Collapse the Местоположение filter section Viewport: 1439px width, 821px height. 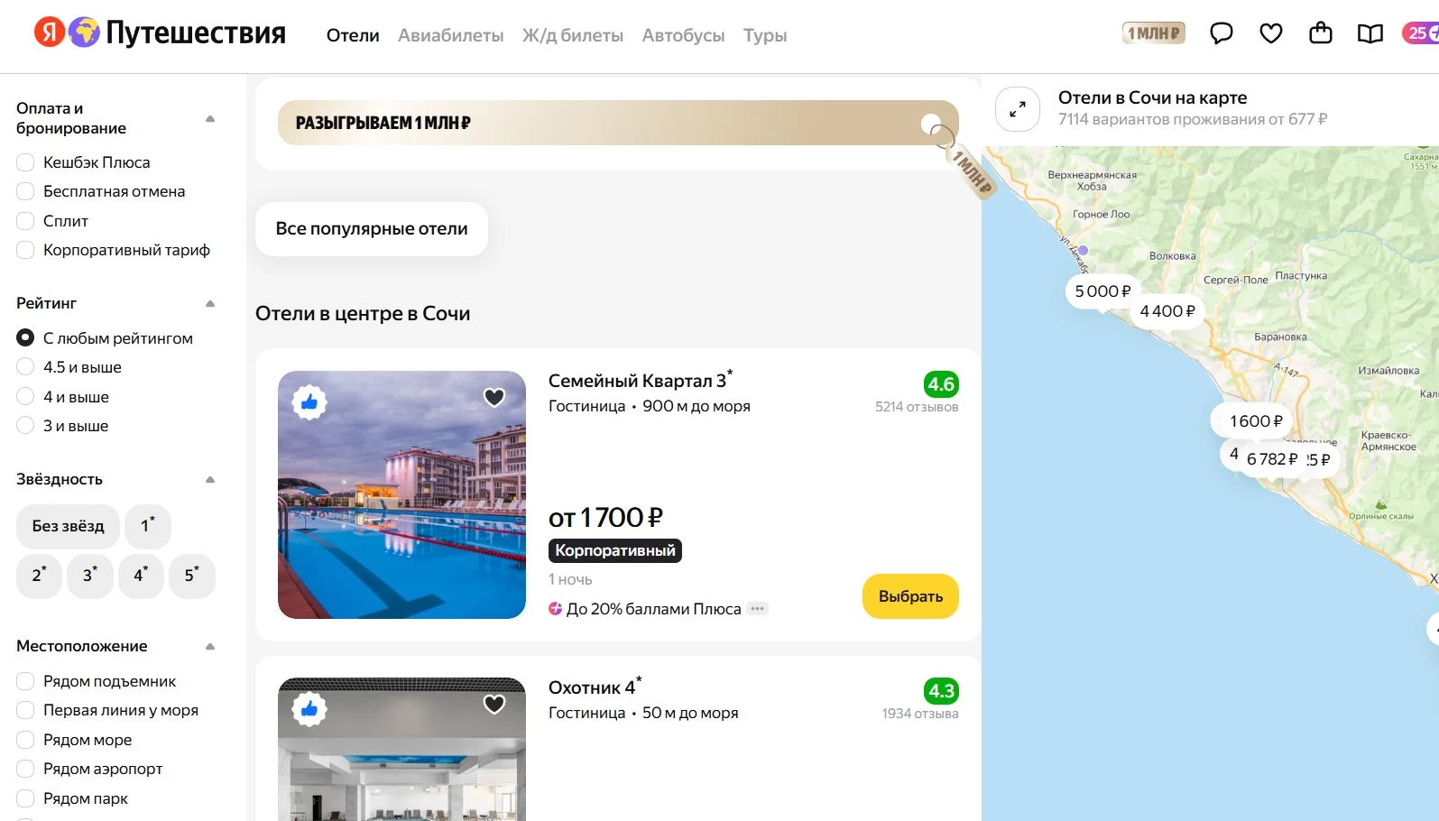pos(210,646)
